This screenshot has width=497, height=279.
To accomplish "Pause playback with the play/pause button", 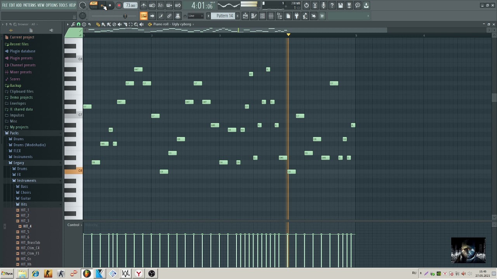I will [103, 5].
